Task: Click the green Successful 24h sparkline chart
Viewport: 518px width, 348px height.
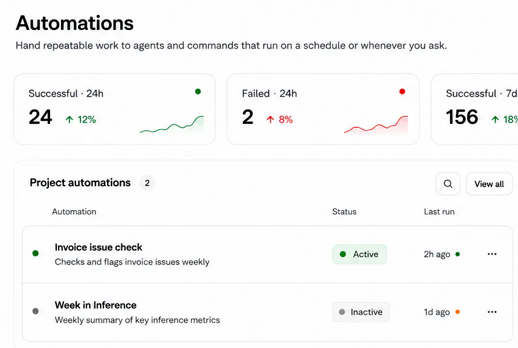Action: (172, 124)
